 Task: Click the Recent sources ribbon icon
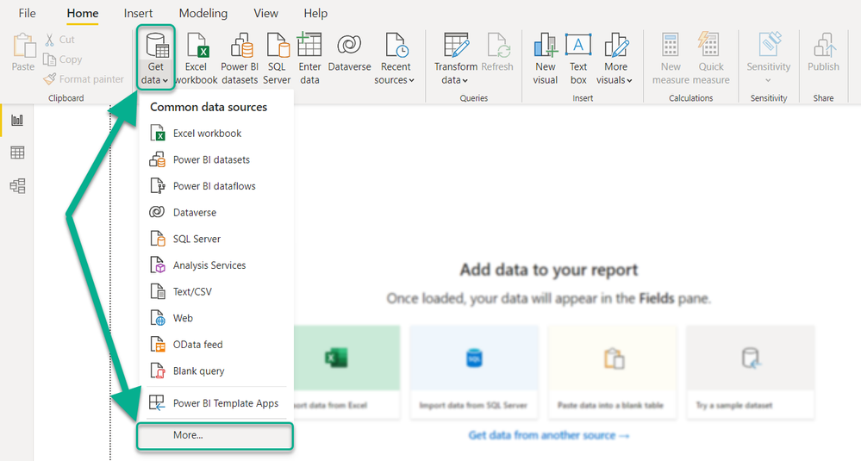tap(396, 45)
